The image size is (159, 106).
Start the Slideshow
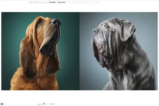tap(40, 104)
